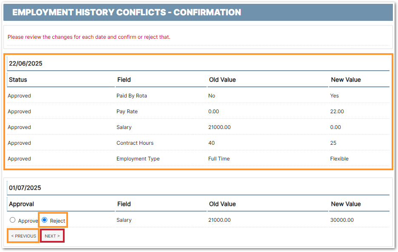Select the Approve radio button
This screenshot has width=398, height=252.
[12, 220]
